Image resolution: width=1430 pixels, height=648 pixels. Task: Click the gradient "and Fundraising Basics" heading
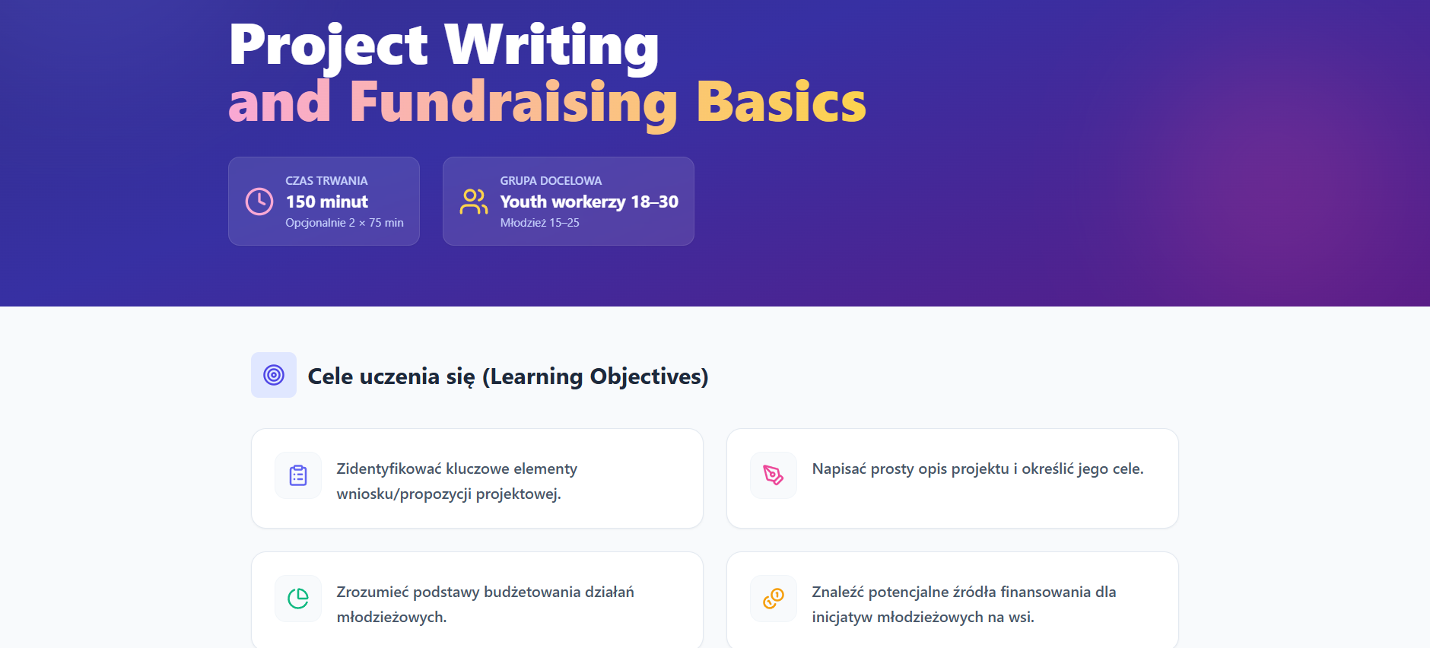pos(547,102)
